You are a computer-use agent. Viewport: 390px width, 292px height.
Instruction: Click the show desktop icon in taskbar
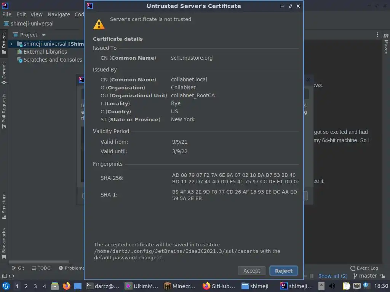[x=78, y=286]
